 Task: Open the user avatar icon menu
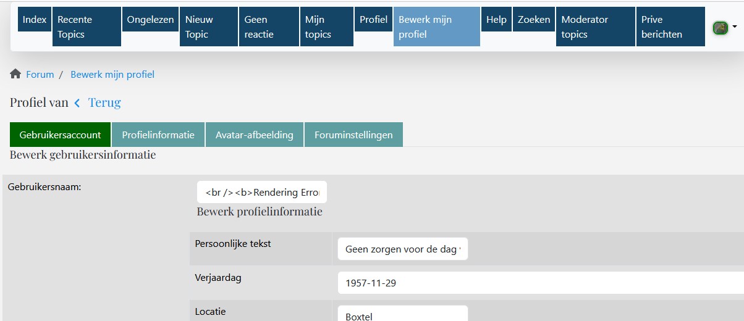(x=720, y=28)
